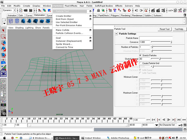Select the arrow Select tool

click(3, 30)
